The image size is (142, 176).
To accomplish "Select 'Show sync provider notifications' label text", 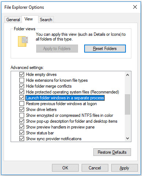I will [54, 139].
